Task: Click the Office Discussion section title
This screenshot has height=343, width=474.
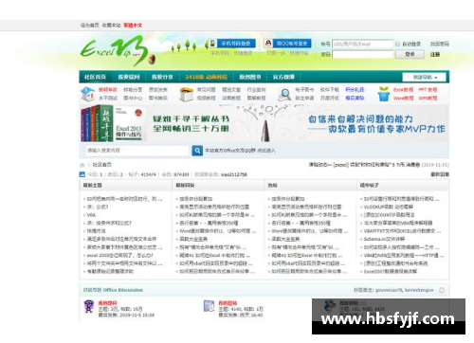Action: [x=113, y=290]
